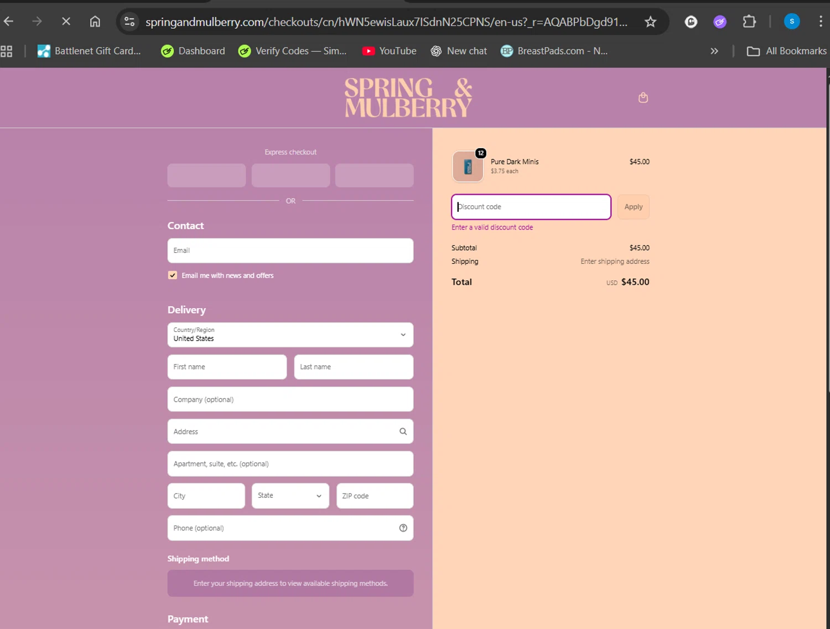Open the New chat bookmark
Viewport: 830px width, 629px height.
[459, 51]
